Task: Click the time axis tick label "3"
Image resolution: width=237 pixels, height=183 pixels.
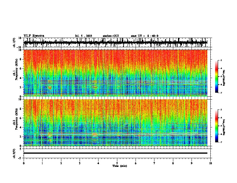Action: click(80, 163)
